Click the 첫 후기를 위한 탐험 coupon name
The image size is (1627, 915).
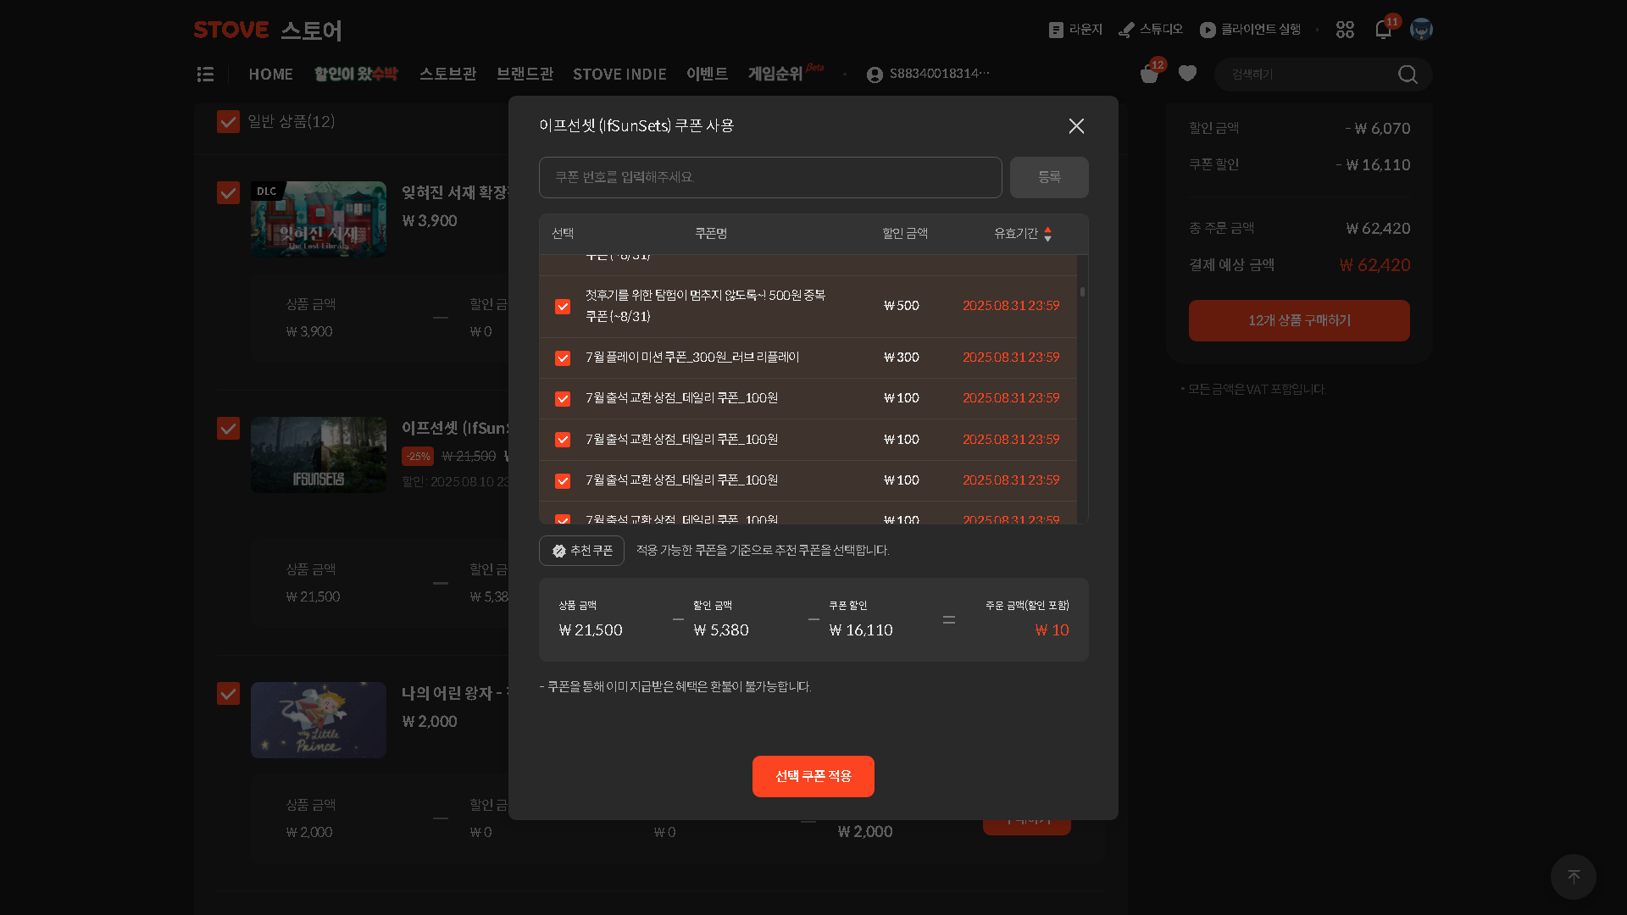705,306
